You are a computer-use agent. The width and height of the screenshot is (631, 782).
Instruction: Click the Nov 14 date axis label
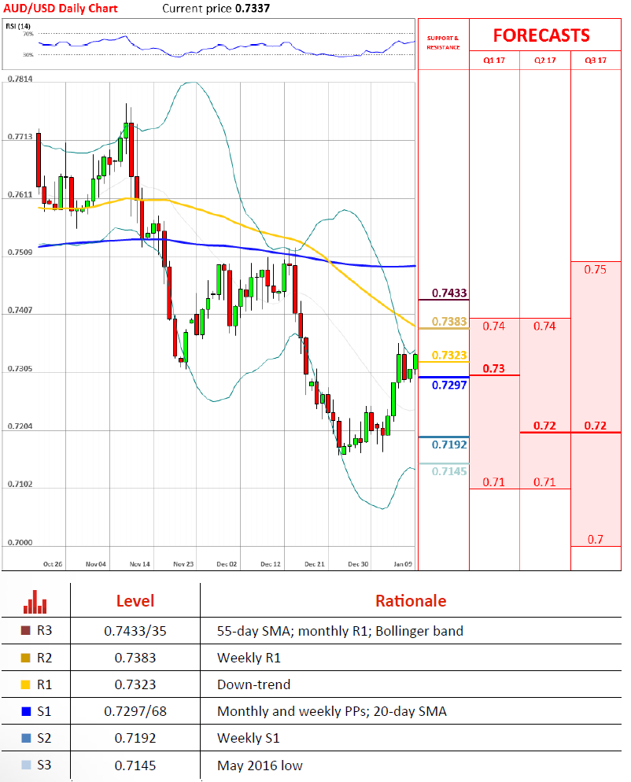(140, 564)
